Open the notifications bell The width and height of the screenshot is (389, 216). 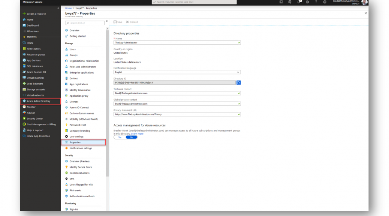299,2
